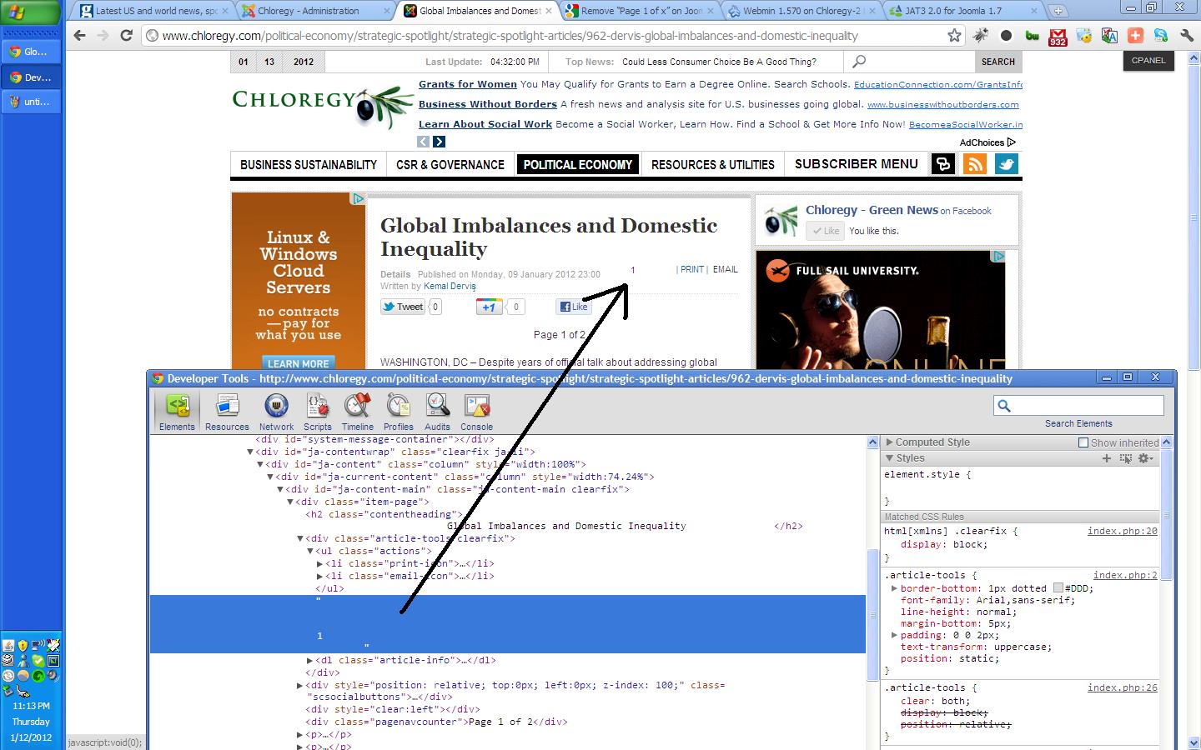Click the green 'bw' extension icon

click(1033, 36)
